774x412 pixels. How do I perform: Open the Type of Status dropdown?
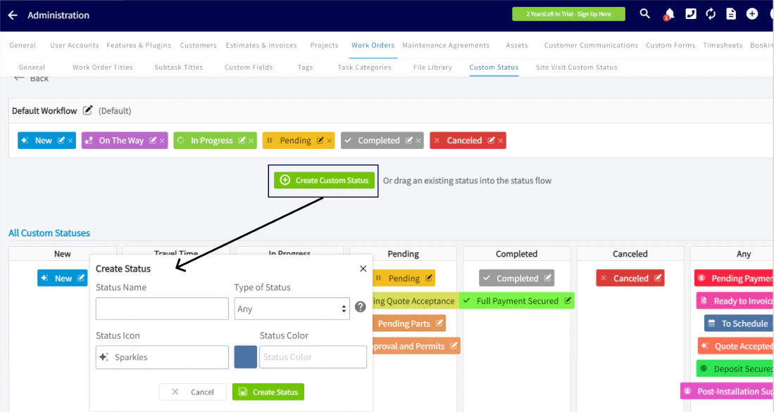292,309
